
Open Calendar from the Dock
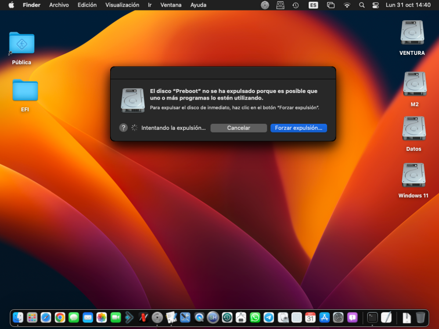[x=310, y=318]
